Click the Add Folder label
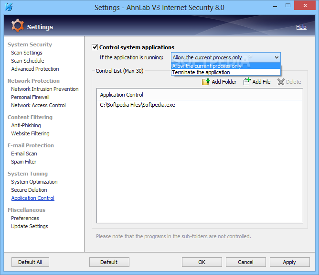319x275 pixels. (224, 82)
